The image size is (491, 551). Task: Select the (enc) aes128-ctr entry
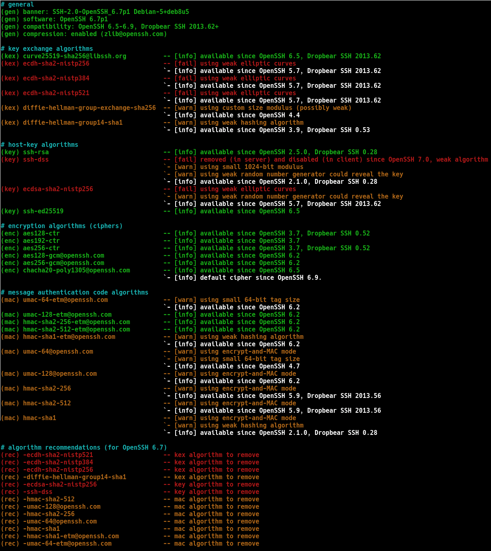(x=30, y=233)
